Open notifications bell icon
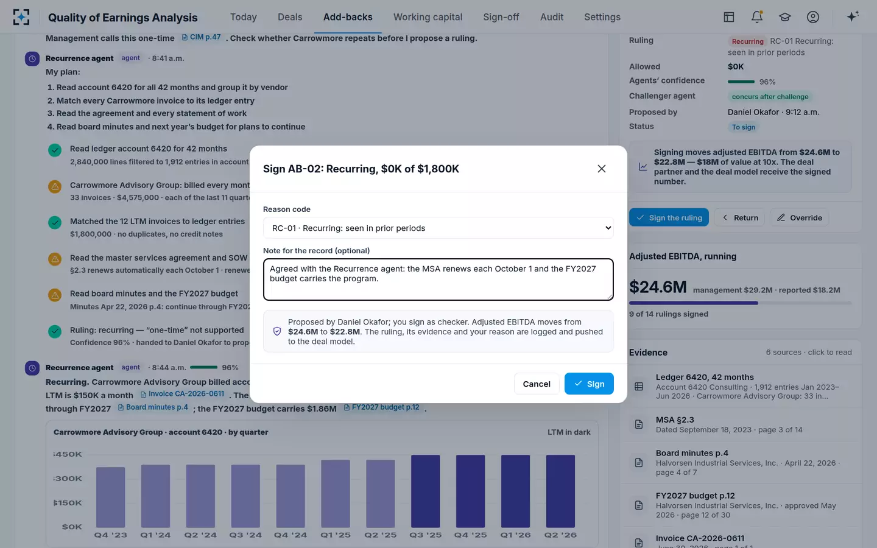 pos(757,17)
